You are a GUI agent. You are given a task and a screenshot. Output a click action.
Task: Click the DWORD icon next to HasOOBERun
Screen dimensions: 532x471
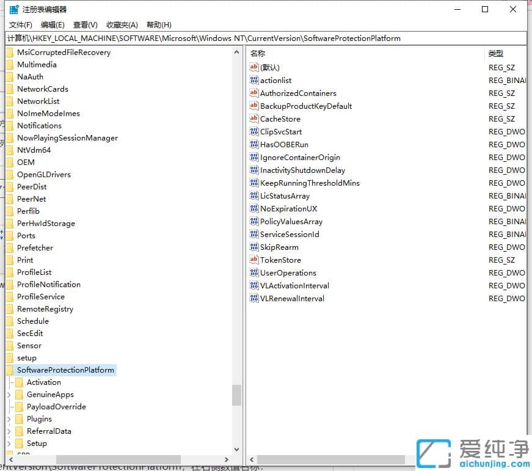(x=255, y=144)
